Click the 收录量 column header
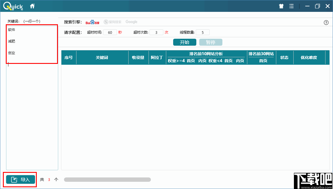Image resolution: width=333 pixels, height=189 pixels. tap(138, 57)
